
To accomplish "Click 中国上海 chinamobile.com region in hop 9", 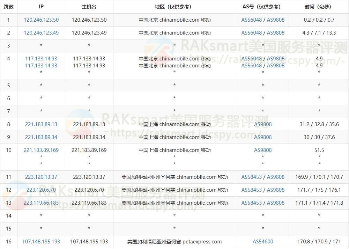I will (x=174, y=137).
